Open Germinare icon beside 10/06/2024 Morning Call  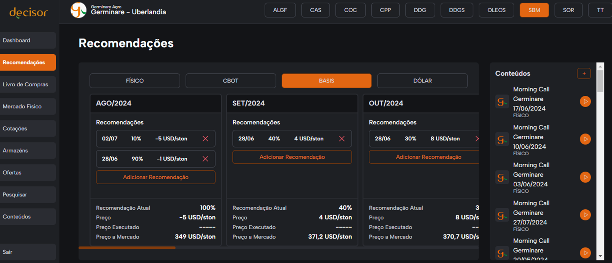click(x=502, y=140)
